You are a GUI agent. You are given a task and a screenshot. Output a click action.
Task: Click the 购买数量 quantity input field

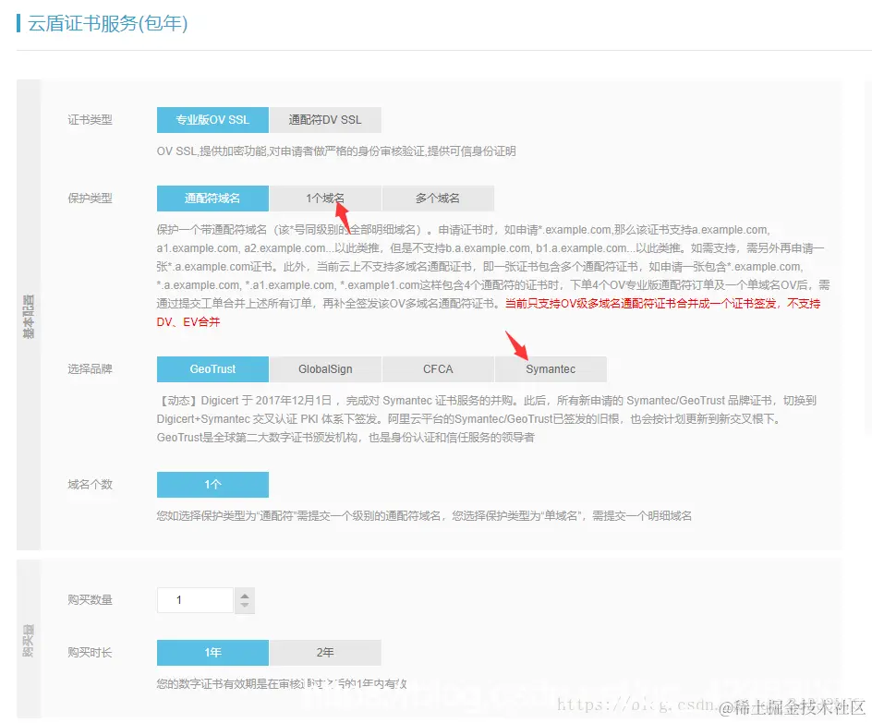click(195, 600)
